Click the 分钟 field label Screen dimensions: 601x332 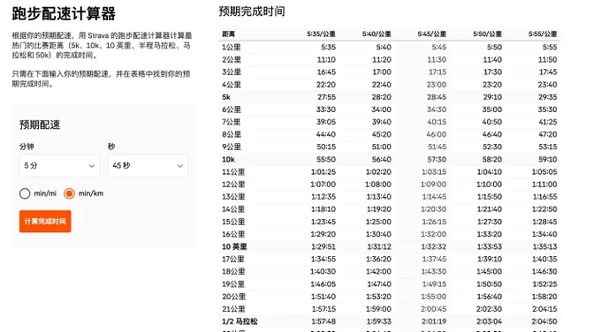pyautogui.click(x=27, y=147)
